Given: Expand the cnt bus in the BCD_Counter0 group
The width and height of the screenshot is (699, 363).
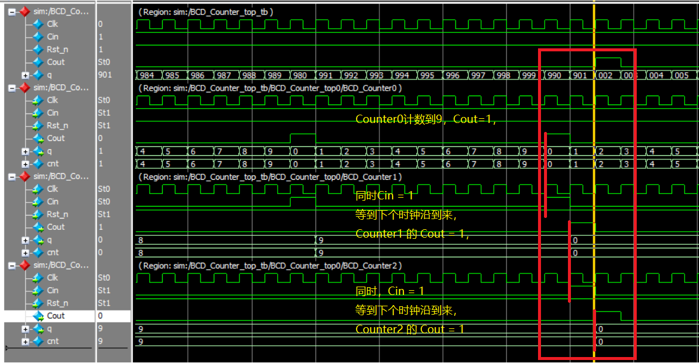Looking at the screenshot, I should 25,164.
